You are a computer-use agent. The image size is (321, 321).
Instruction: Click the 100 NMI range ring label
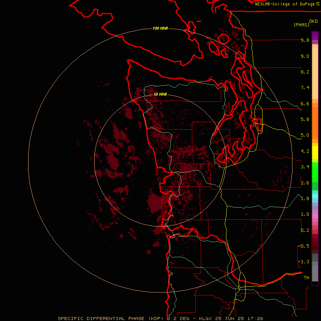tap(160, 28)
